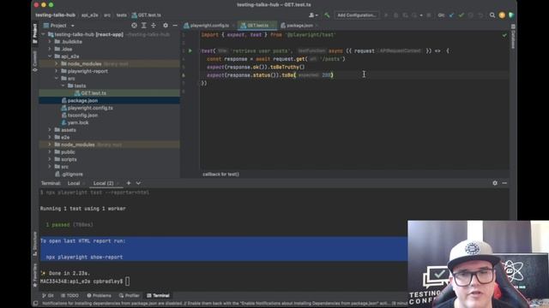Click the Select Opened File target icon
Image resolution: width=549 pixels, height=308 pixels.
tap(134, 26)
